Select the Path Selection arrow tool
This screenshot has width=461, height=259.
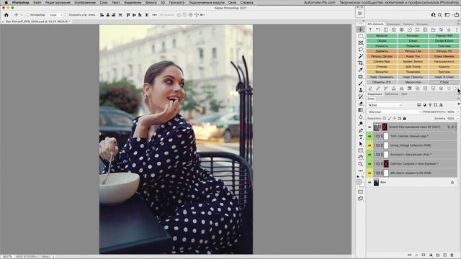pyautogui.click(x=360, y=144)
